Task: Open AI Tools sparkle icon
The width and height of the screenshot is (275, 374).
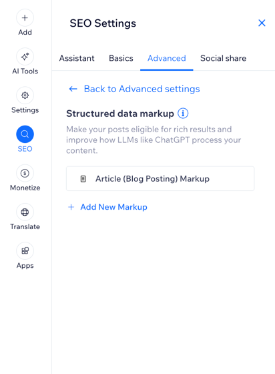Action: point(25,57)
